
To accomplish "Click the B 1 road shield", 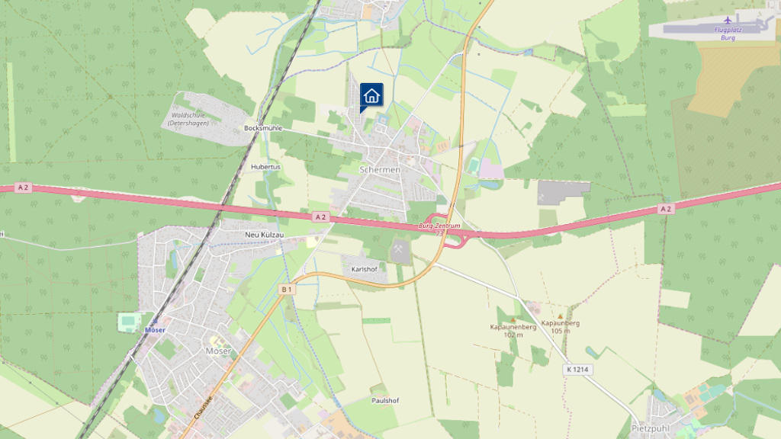I will click(287, 289).
